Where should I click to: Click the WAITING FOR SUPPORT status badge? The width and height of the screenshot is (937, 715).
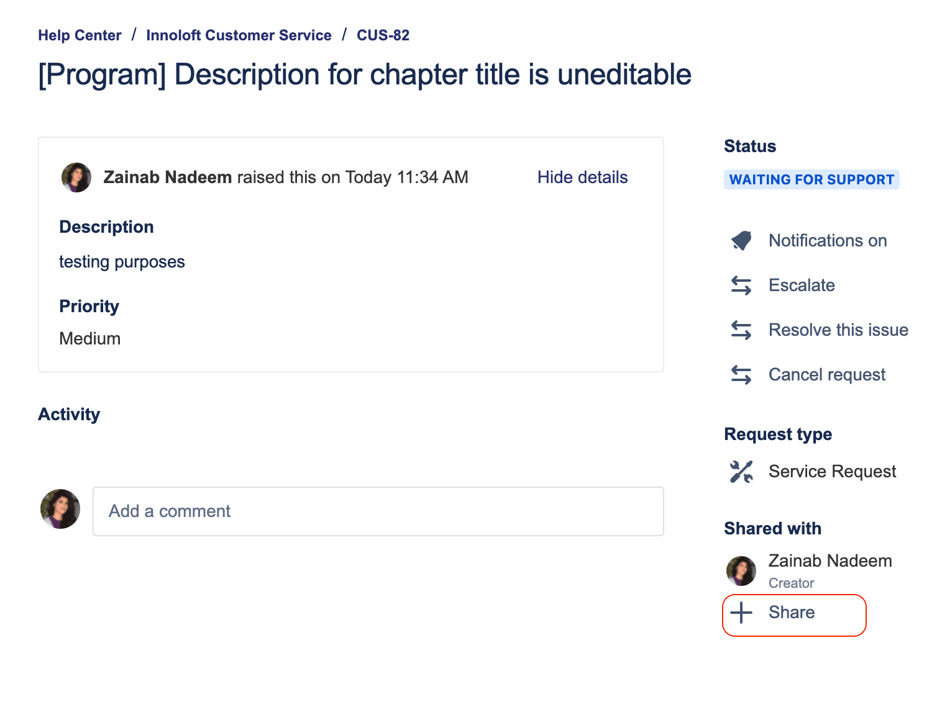click(x=811, y=180)
